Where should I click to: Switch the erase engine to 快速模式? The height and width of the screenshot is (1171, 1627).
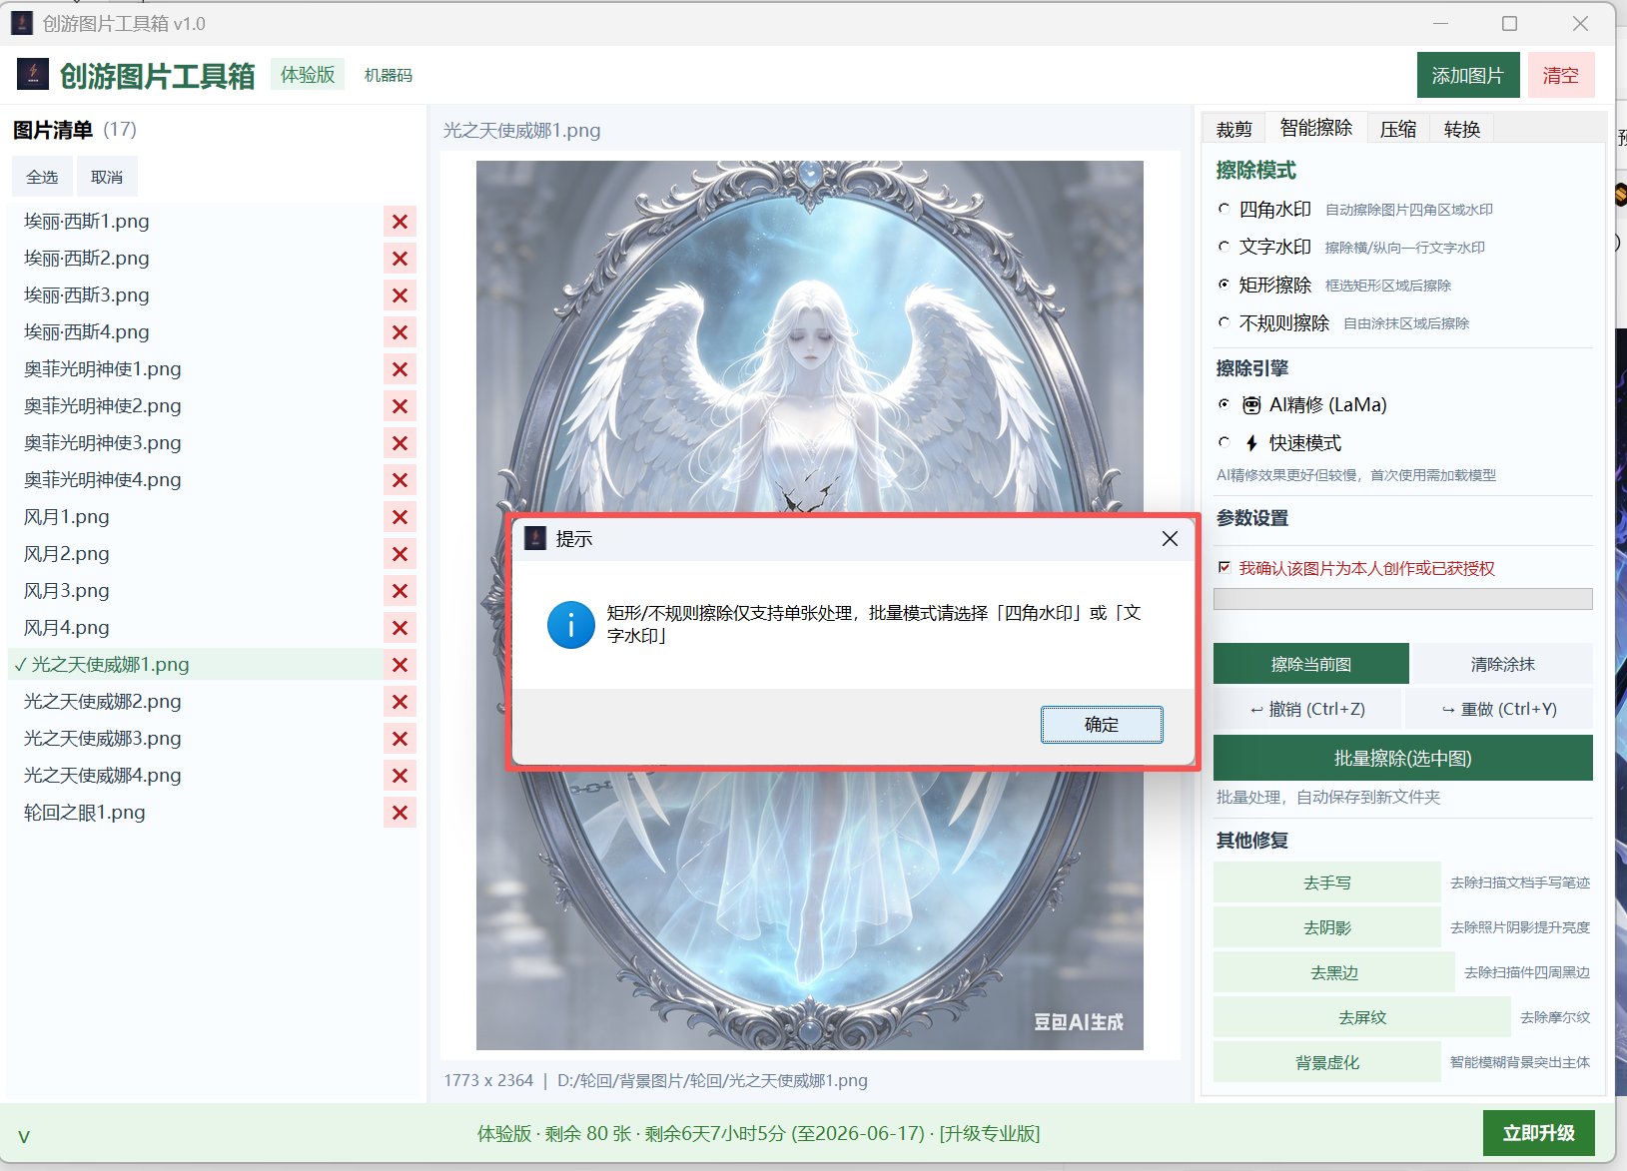(x=1224, y=442)
